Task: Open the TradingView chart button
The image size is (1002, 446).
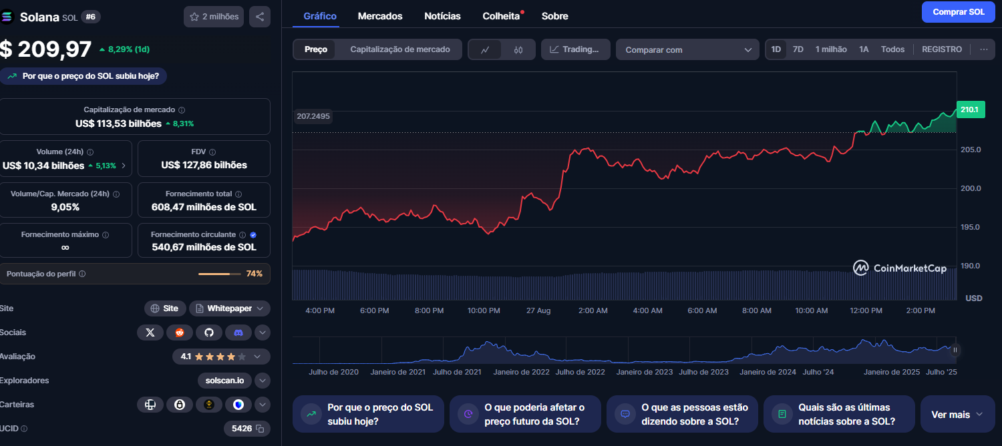Action: point(575,49)
